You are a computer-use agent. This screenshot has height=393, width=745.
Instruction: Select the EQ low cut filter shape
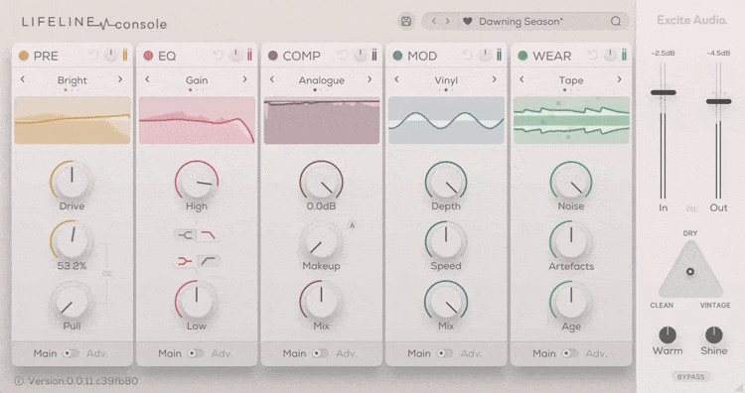coord(209,261)
